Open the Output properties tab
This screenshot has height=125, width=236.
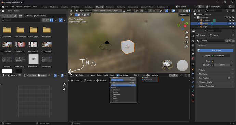coord(193,45)
